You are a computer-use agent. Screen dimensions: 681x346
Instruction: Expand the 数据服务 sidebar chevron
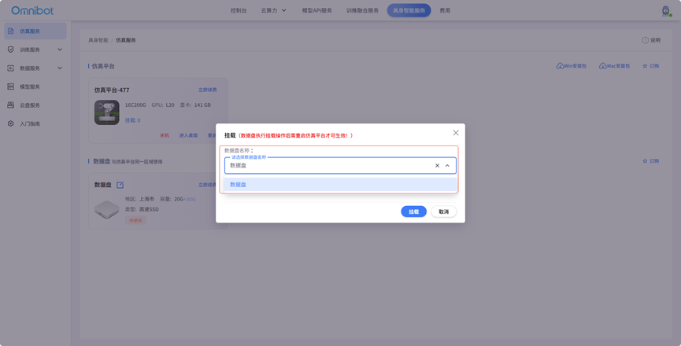[x=60, y=68]
